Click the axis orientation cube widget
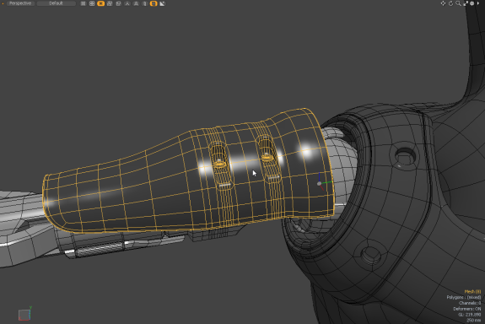 [x=24, y=314]
